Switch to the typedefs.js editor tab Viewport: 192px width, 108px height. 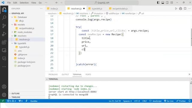97,9
